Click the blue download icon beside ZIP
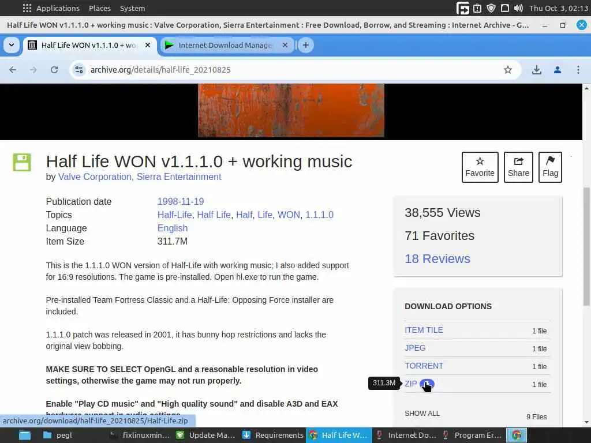 [x=427, y=384]
